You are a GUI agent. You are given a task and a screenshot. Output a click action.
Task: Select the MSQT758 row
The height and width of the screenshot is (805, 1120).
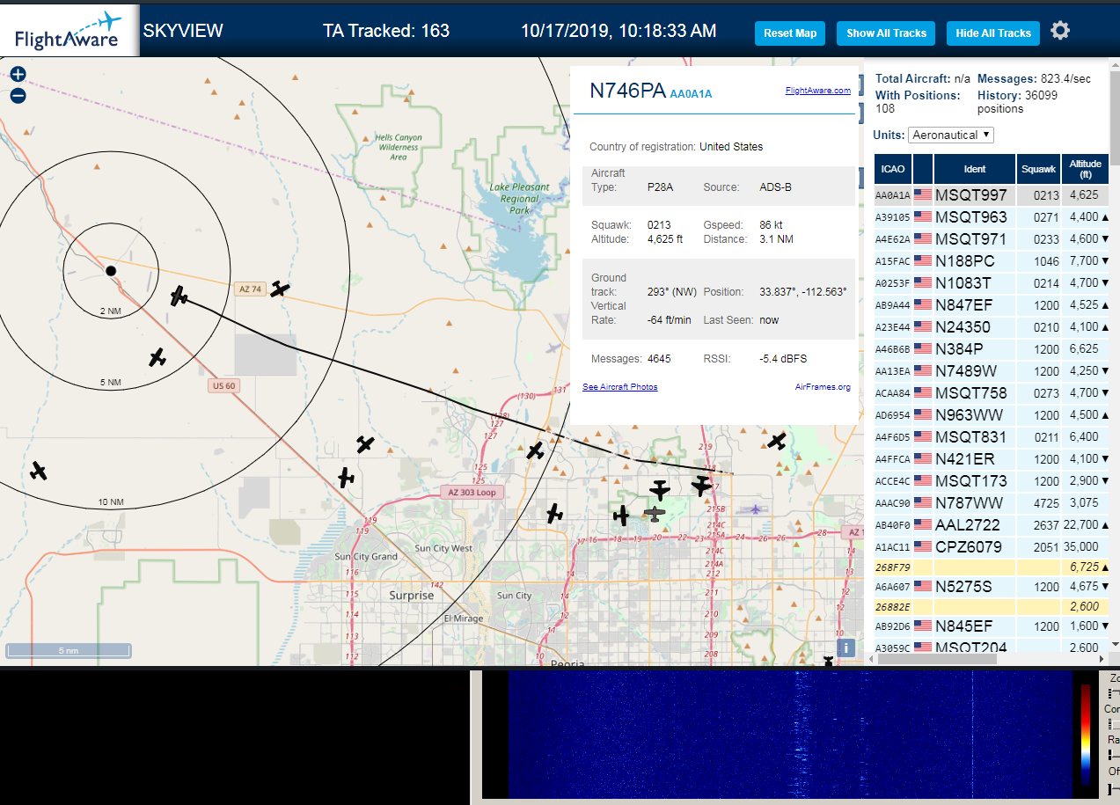(992, 392)
